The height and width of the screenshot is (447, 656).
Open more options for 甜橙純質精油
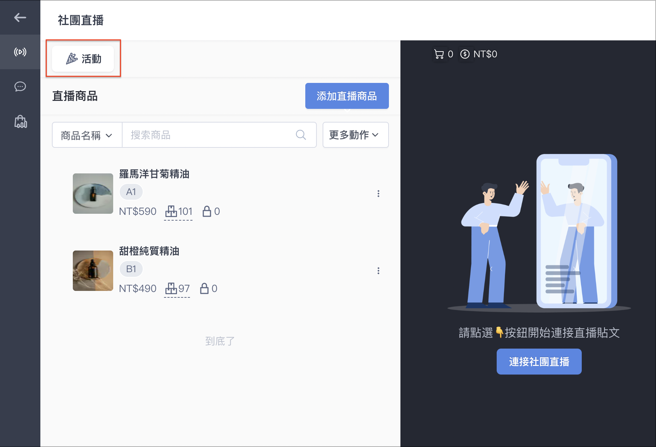378,271
